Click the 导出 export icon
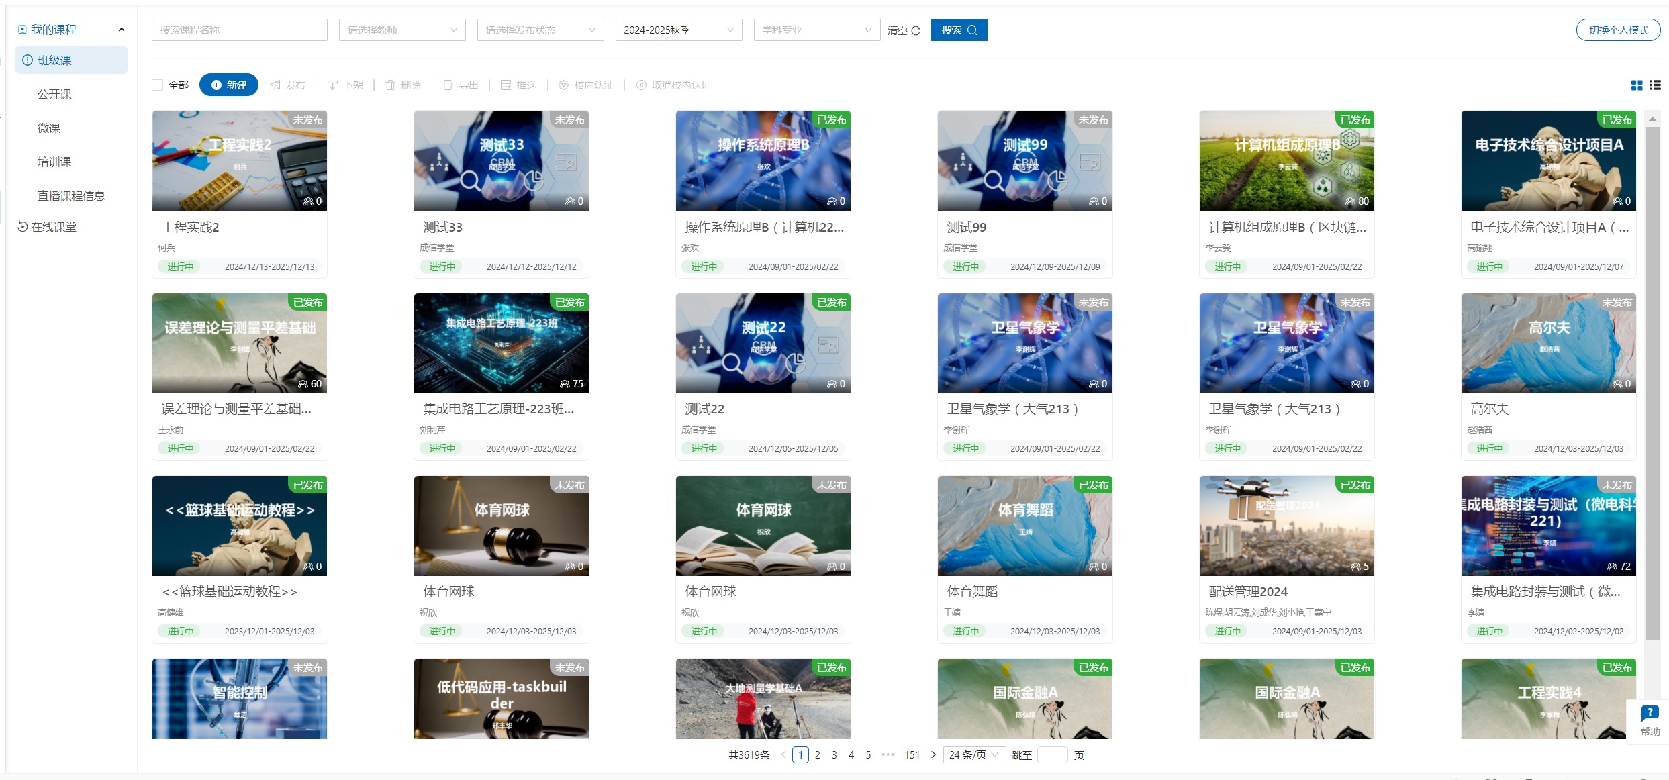The height and width of the screenshot is (780, 1669). (448, 85)
